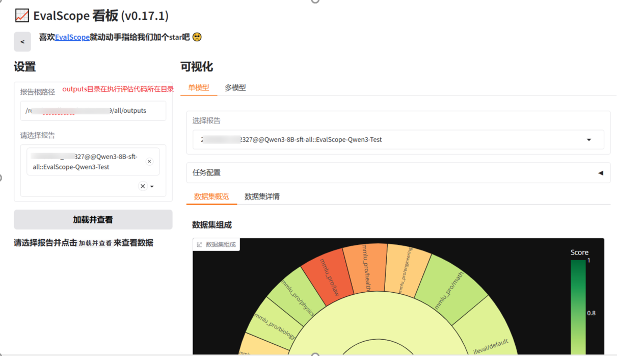Click the 加载并查看 button

point(93,220)
